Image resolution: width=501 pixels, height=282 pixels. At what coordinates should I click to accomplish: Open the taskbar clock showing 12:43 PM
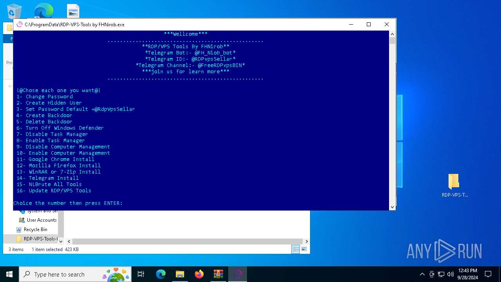pyautogui.click(x=467, y=274)
